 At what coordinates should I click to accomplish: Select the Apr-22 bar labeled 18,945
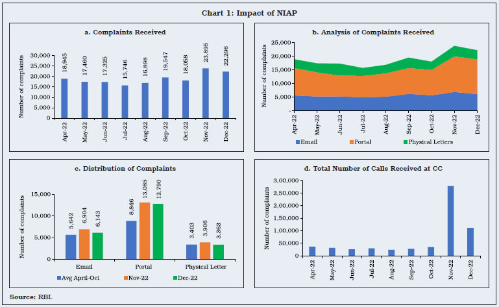pos(65,99)
